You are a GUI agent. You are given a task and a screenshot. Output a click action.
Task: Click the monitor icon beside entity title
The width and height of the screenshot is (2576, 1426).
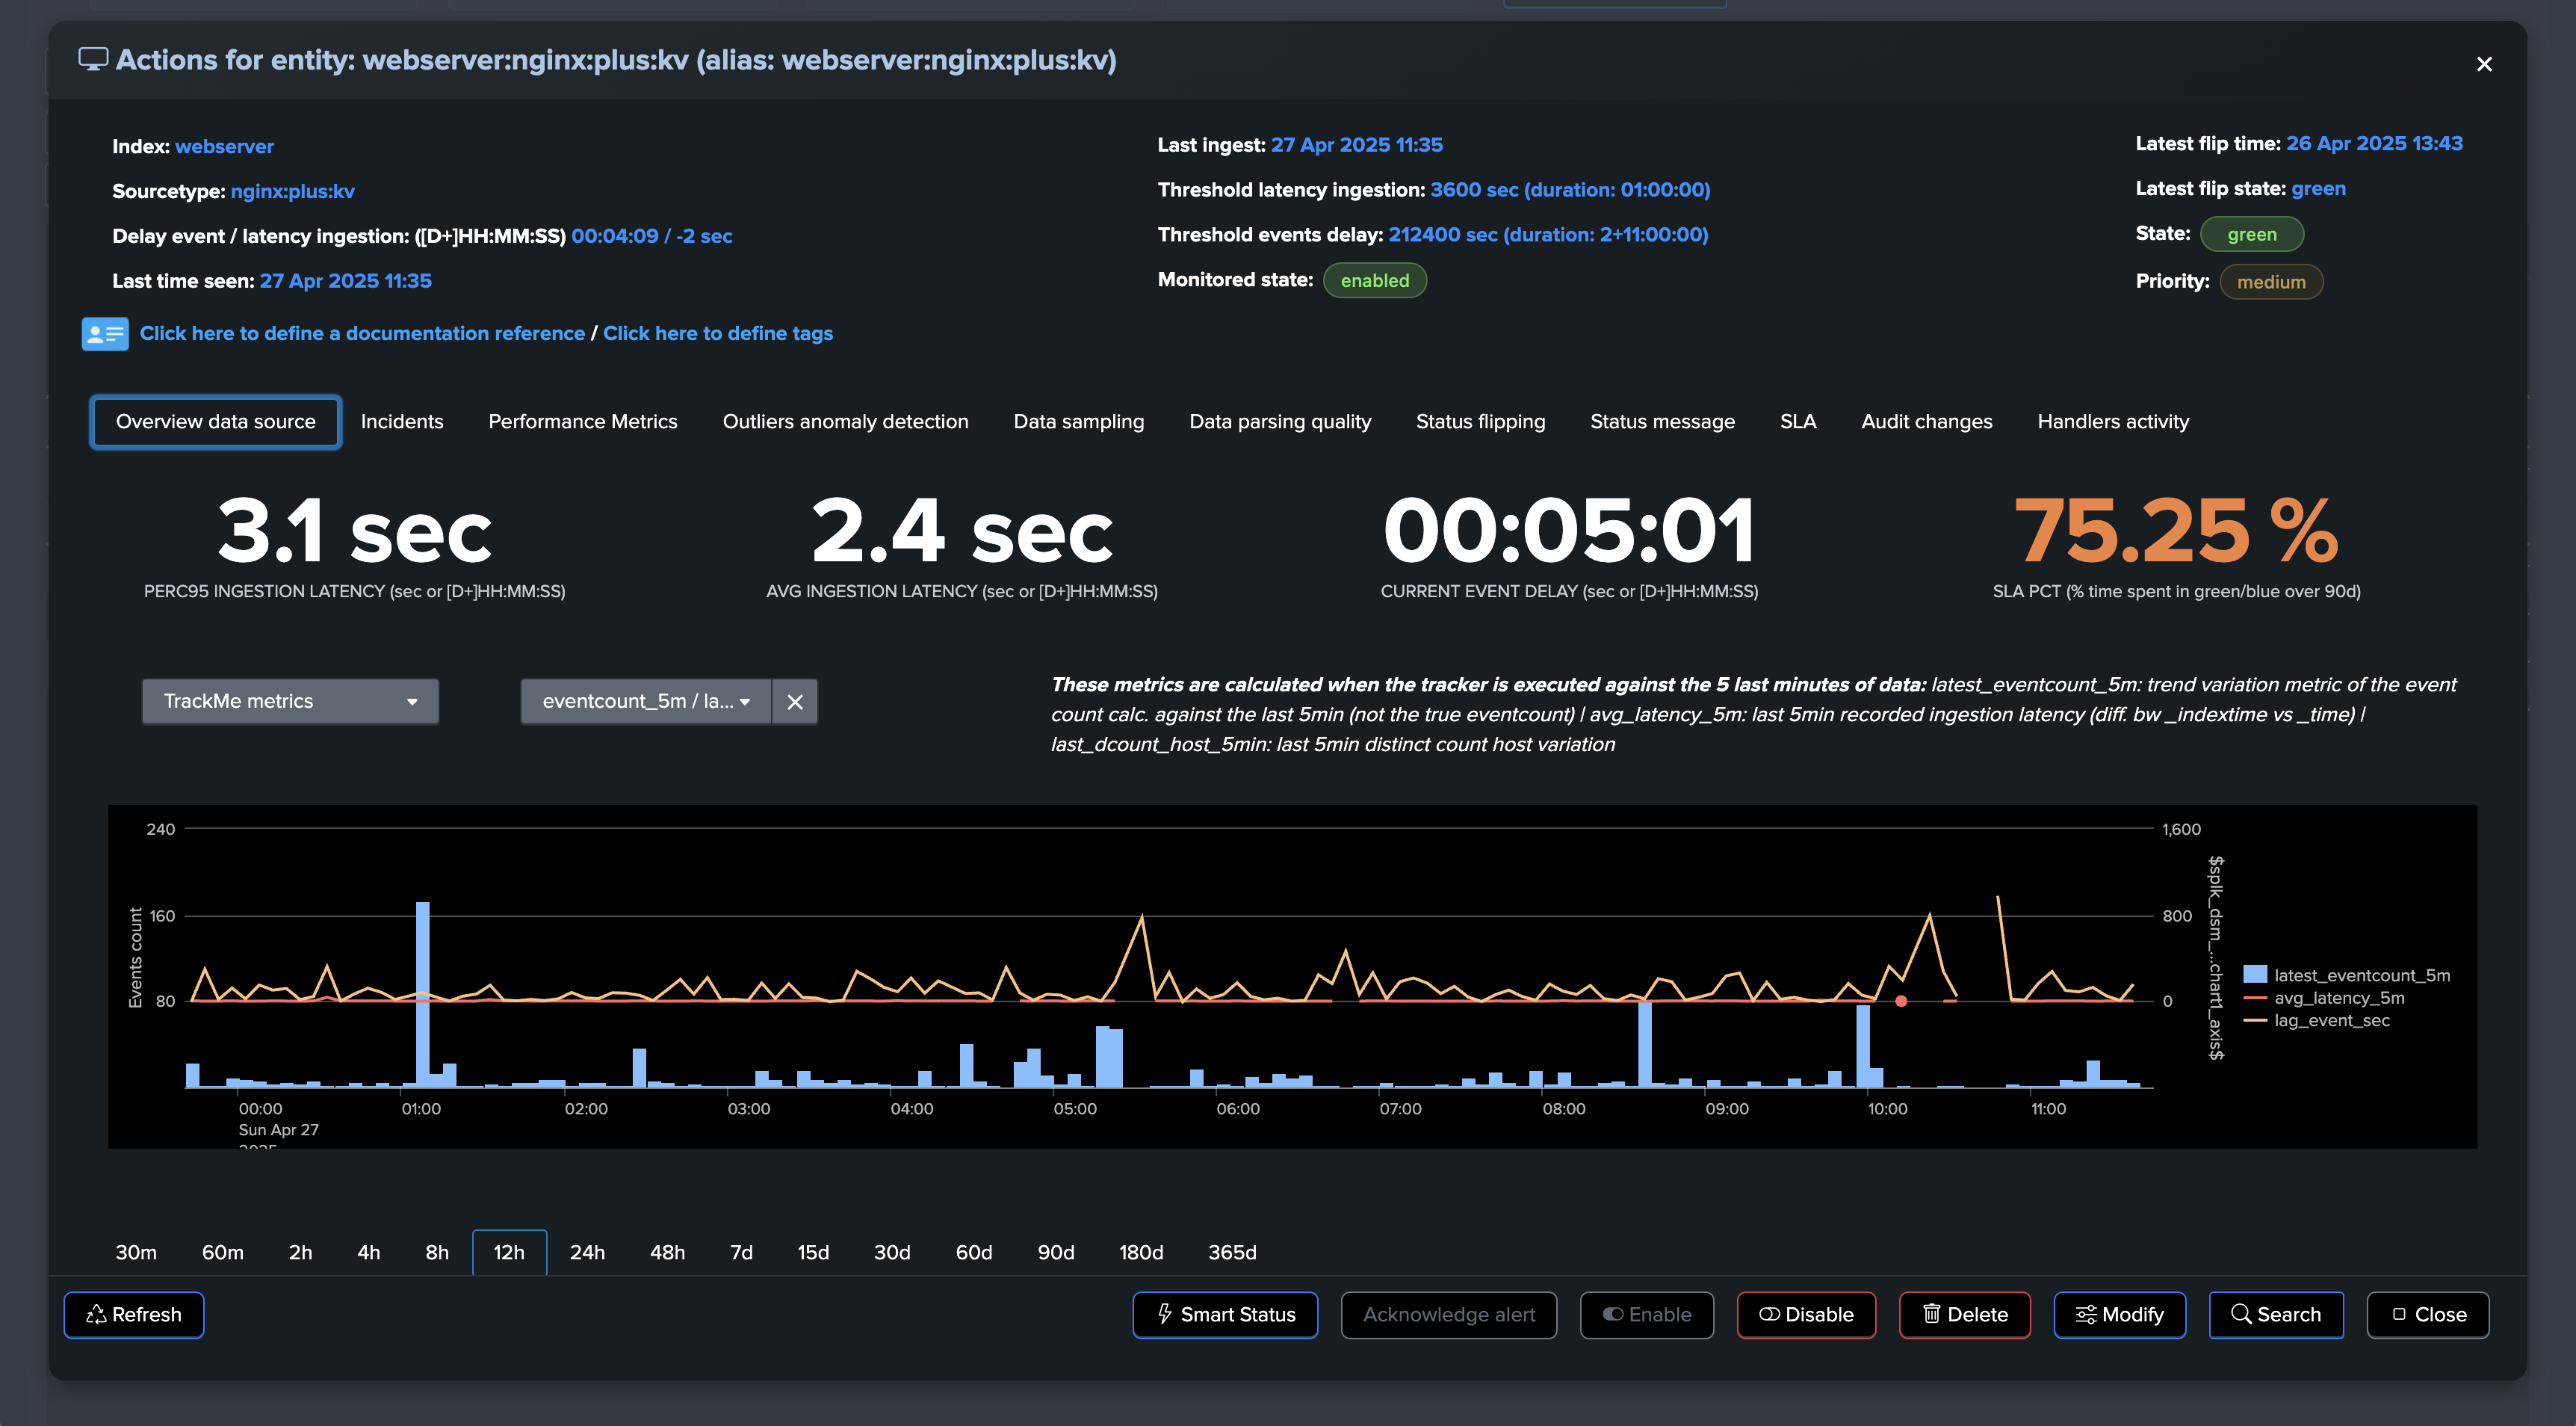click(x=93, y=60)
